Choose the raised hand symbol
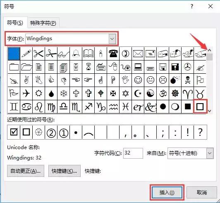 [125, 80]
